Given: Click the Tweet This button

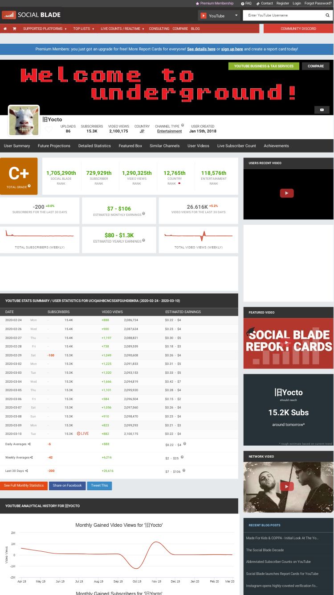Looking at the screenshot, I should tap(99, 486).
